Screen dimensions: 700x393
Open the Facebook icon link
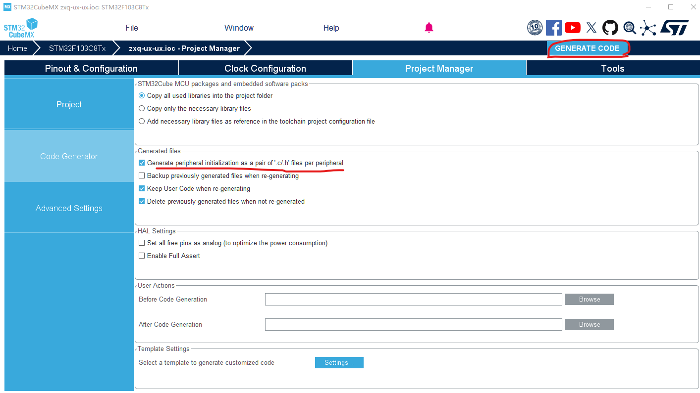pyautogui.click(x=554, y=28)
